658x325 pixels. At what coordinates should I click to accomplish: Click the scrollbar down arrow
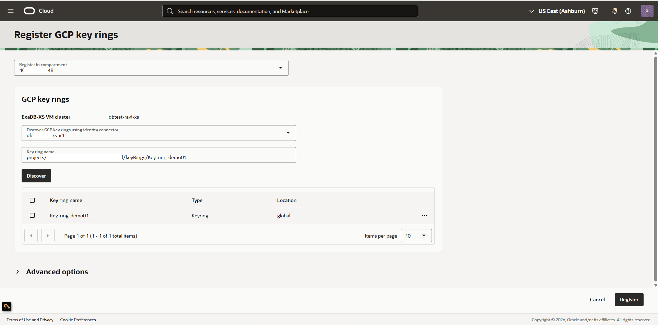(x=656, y=285)
